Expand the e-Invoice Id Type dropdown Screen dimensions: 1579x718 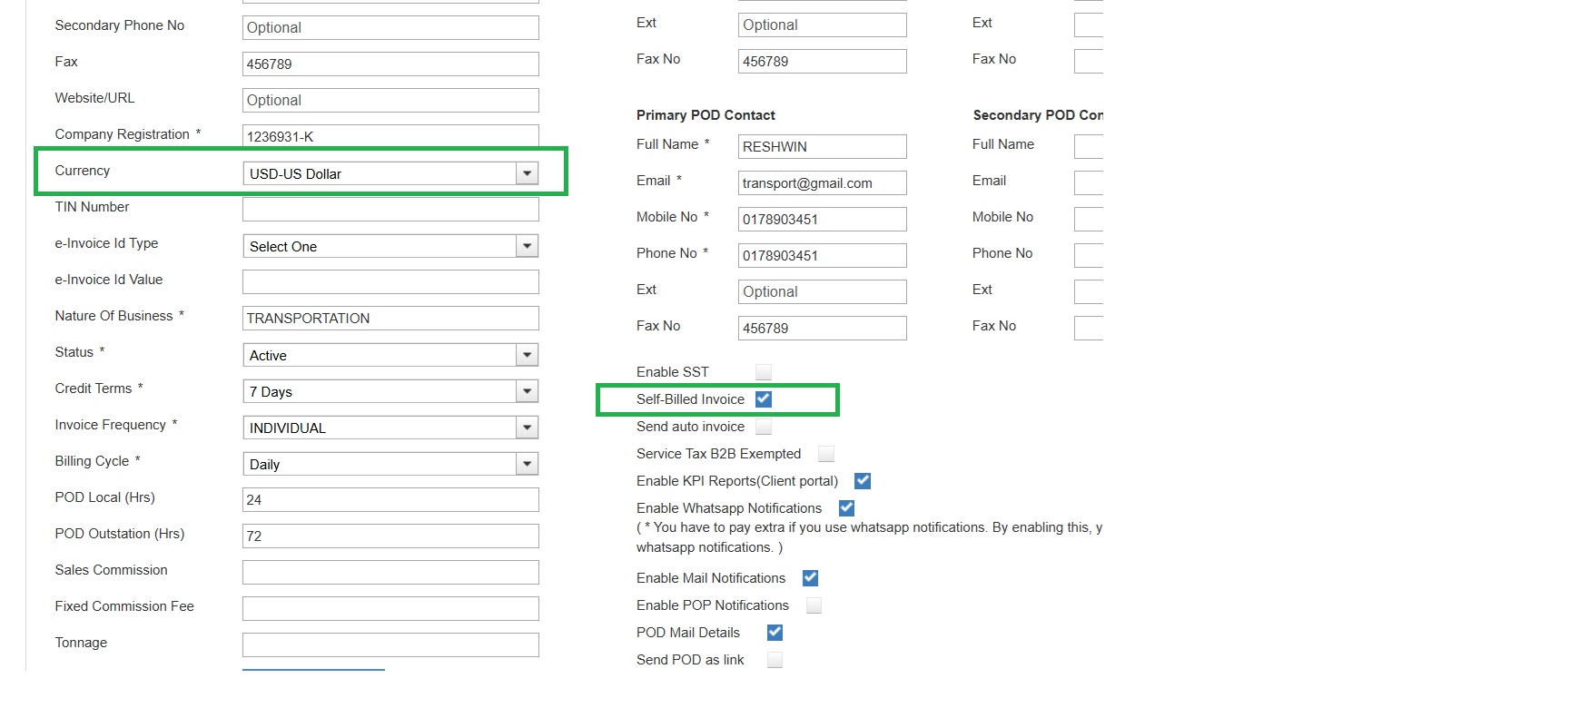point(390,246)
